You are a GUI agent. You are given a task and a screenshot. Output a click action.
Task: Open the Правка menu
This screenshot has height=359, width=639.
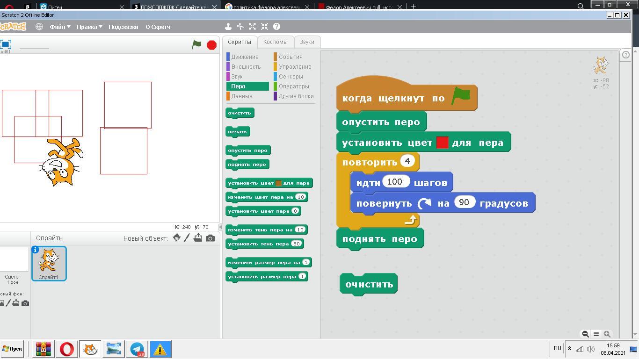click(89, 27)
